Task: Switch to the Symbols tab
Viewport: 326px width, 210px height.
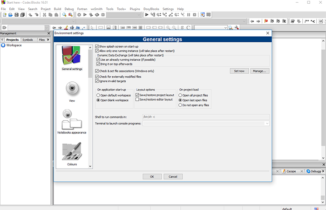Action: click(x=27, y=39)
